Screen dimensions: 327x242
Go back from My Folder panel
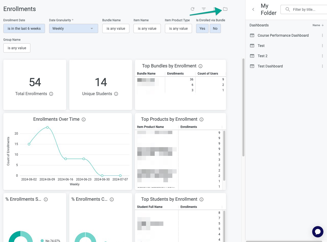253,9
